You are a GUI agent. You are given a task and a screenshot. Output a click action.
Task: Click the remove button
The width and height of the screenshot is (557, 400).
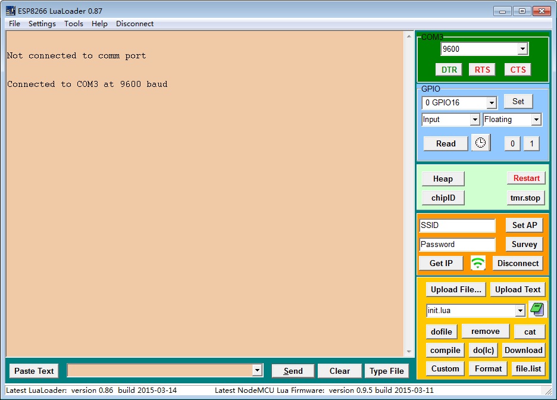tap(485, 332)
